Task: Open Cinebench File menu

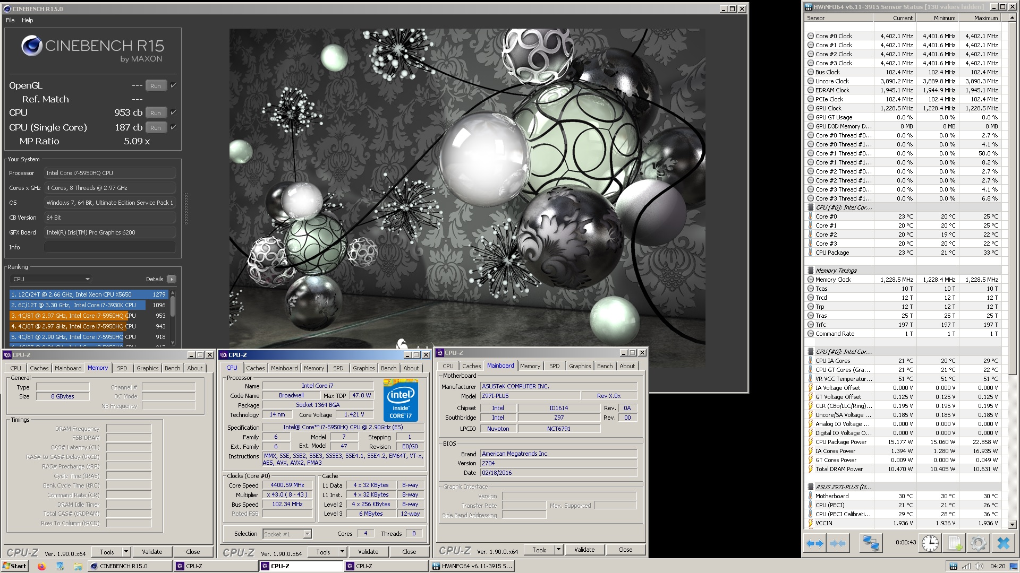Action: click(x=10, y=20)
